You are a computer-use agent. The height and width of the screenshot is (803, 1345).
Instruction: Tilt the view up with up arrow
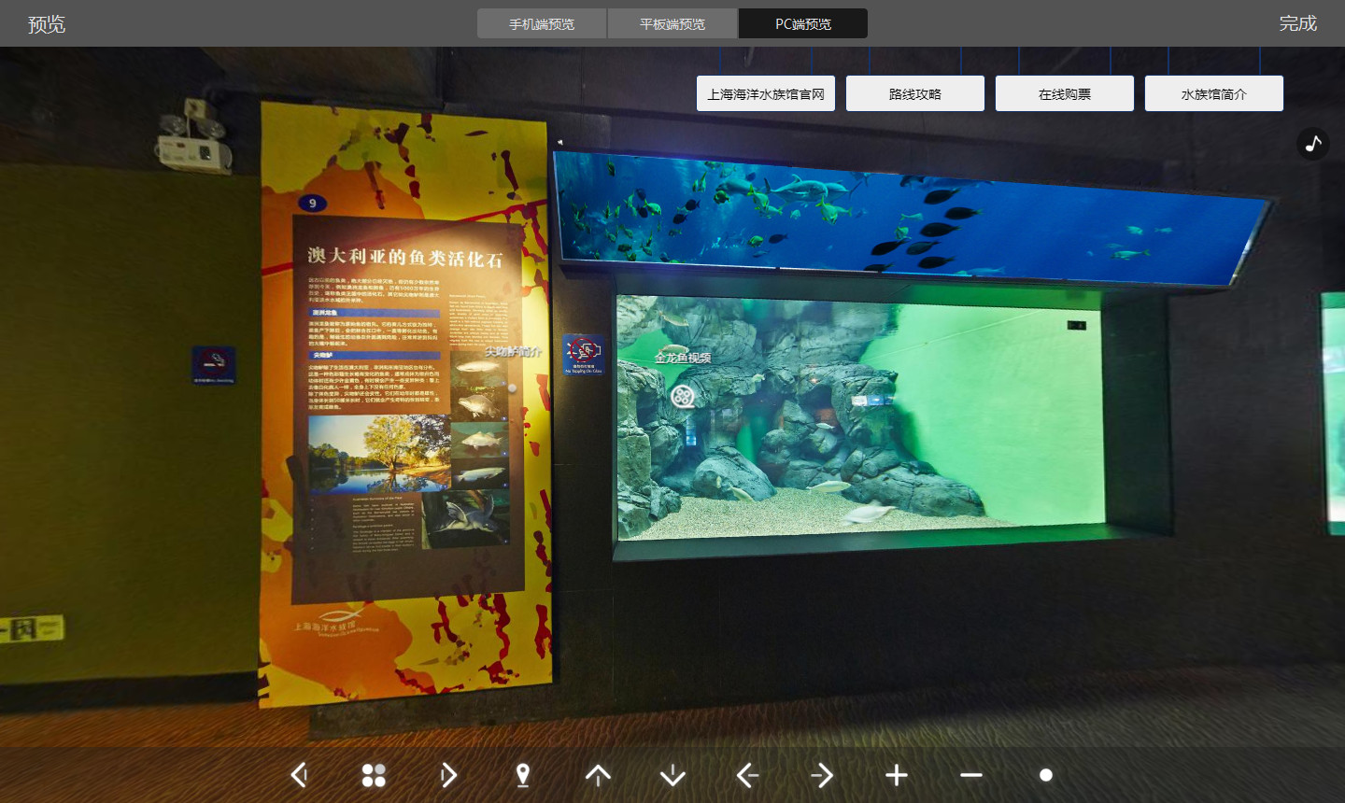598,775
